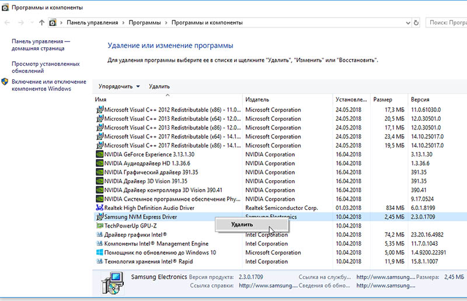Sort by Установлено column header

point(351,99)
